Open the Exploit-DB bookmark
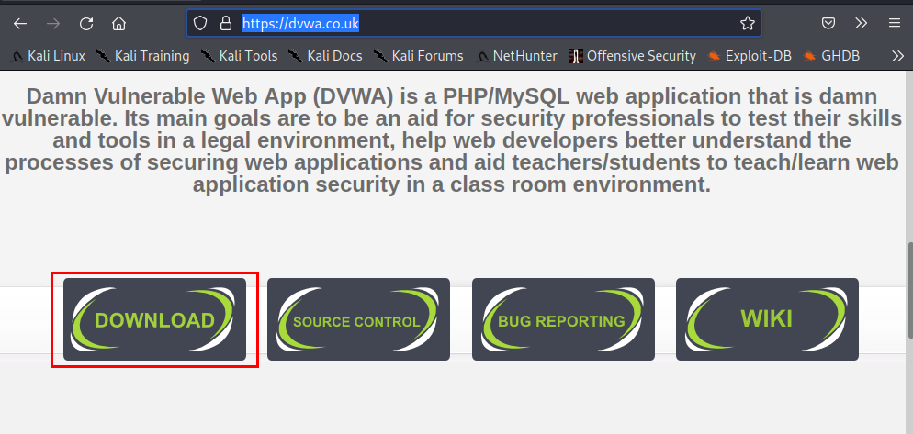The image size is (913, 434). coord(750,56)
